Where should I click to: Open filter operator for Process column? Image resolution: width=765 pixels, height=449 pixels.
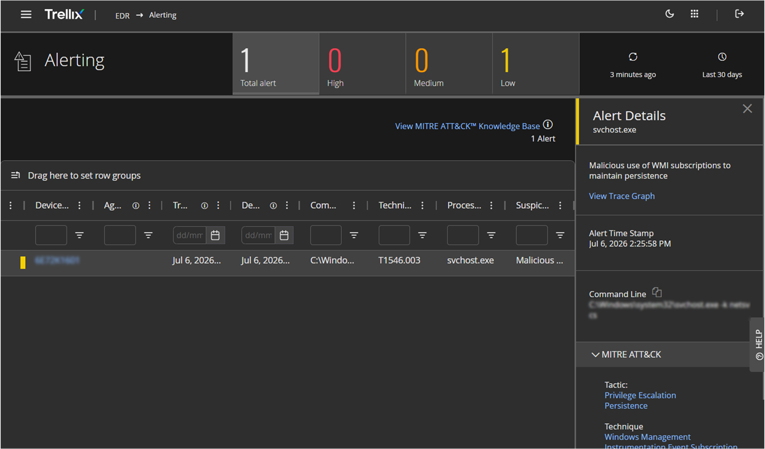[492, 235]
